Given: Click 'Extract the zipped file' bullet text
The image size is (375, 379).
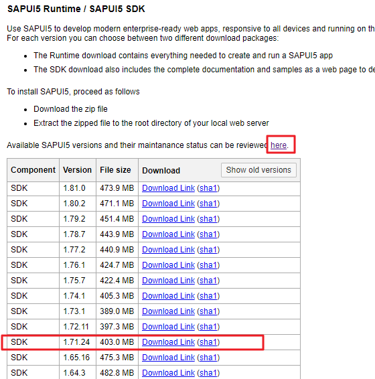Looking at the screenshot, I should pyautogui.click(x=151, y=123).
